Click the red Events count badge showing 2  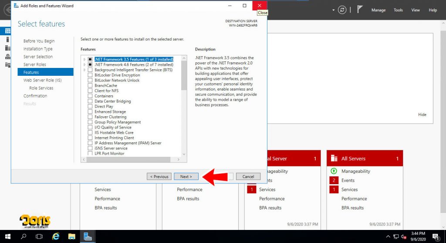tap(334, 180)
